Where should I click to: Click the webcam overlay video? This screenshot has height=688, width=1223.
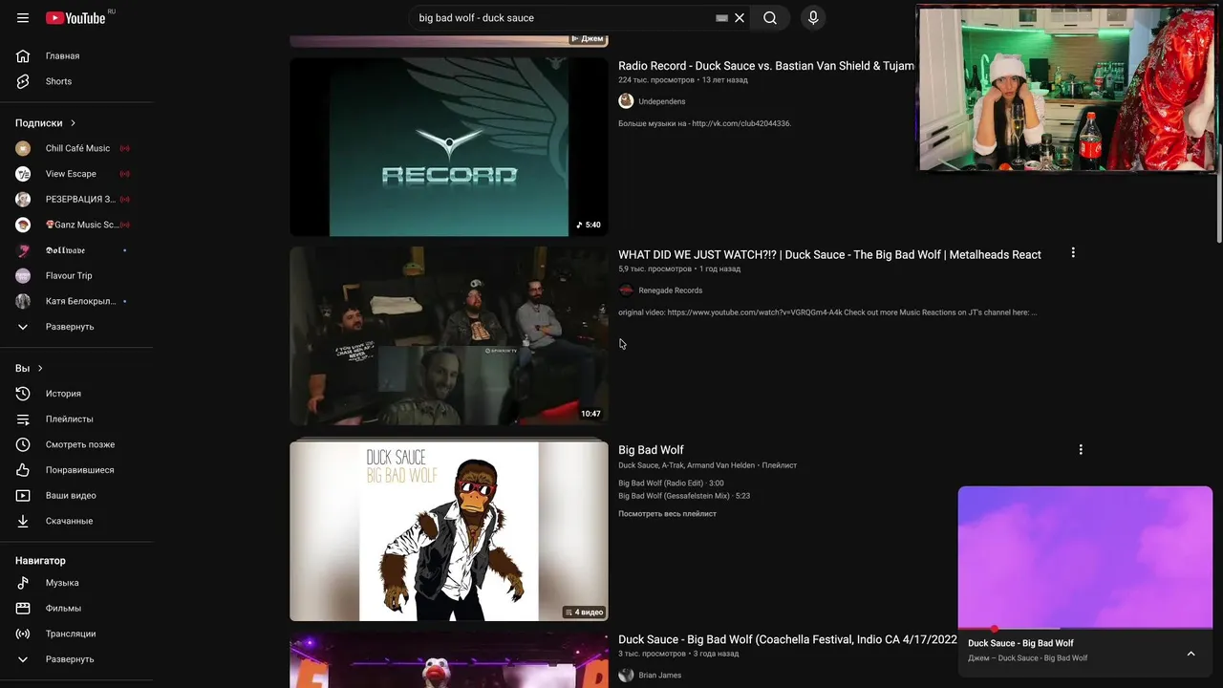(1066, 88)
